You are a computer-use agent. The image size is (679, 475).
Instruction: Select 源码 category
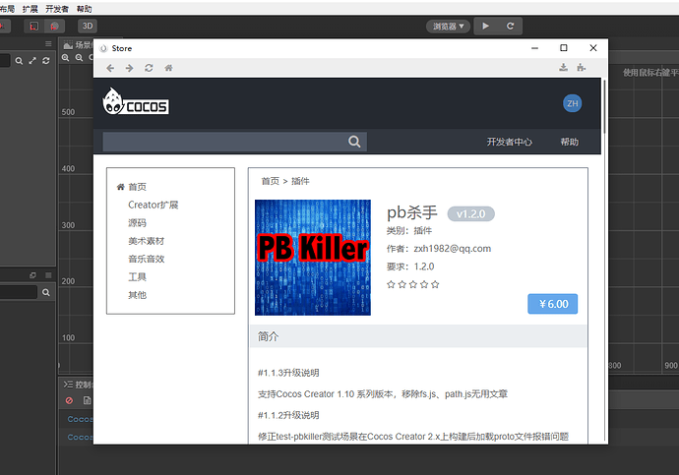137,223
